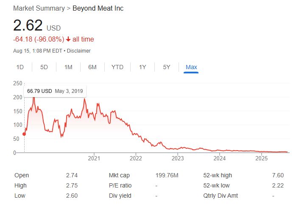Click the 2021 label on chart axis
299x207 pixels.
tap(94, 159)
